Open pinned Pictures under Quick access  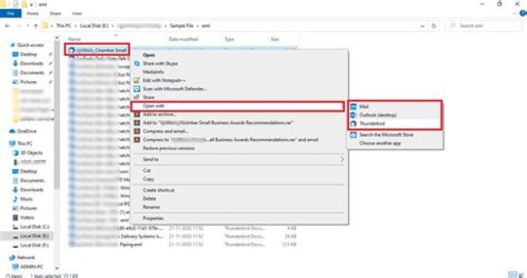tap(29, 82)
